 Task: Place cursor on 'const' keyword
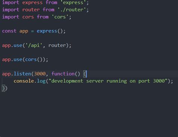(x=9, y=31)
